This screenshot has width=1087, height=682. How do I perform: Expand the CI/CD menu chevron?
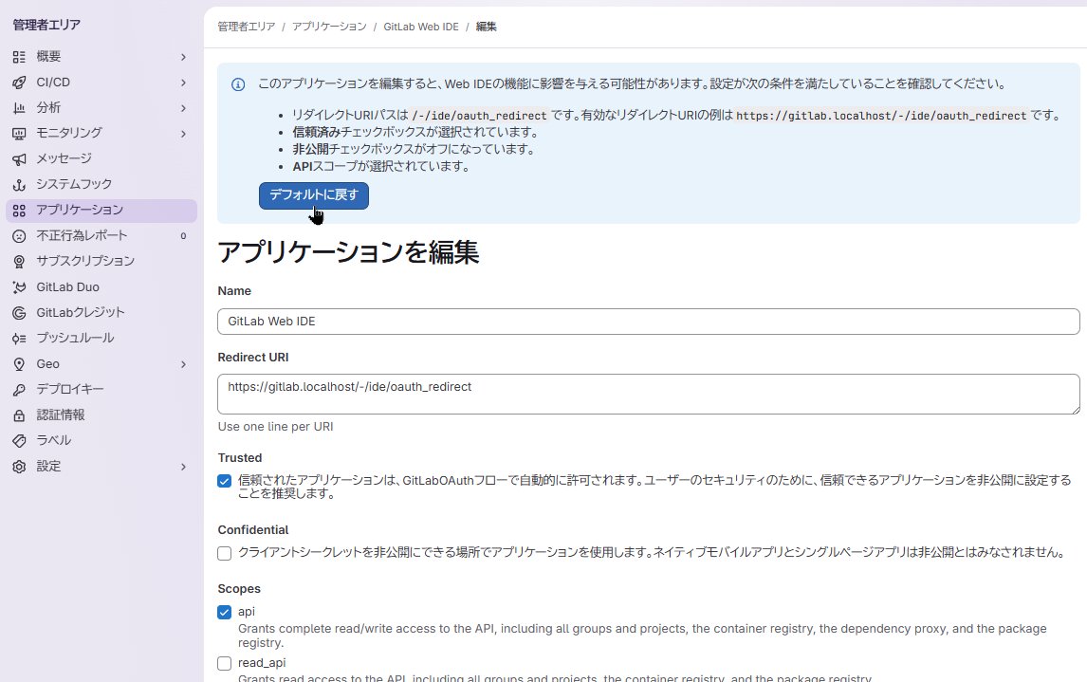(x=183, y=83)
